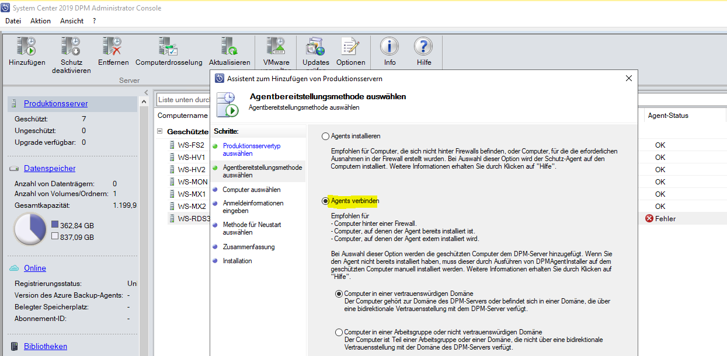Open the Bibliotheken link
Image resolution: width=727 pixels, height=356 pixels.
click(x=46, y=346)
